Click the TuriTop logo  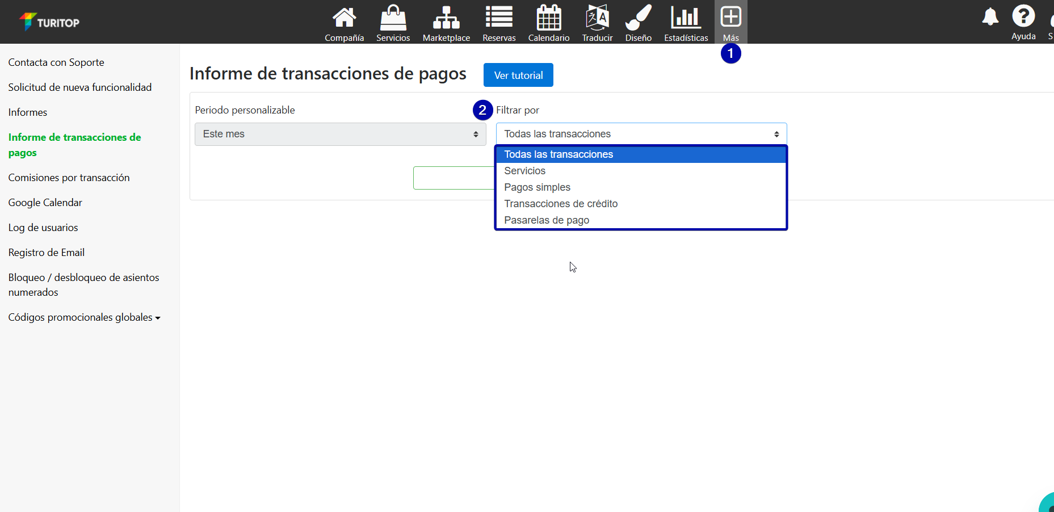[x=49, y=22]
